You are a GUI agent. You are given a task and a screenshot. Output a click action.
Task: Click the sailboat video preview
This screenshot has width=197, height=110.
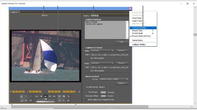[45, 56]
